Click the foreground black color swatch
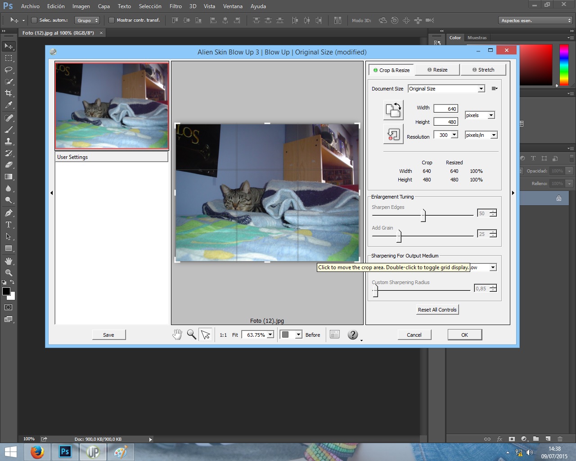This screenshot has width=576, height=461. point(6,291)
